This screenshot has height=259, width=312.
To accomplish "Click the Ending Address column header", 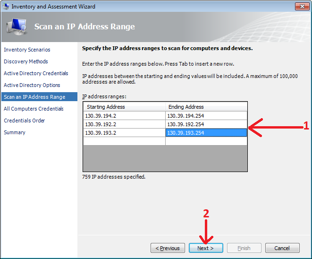I will click(x=206, y=107).
